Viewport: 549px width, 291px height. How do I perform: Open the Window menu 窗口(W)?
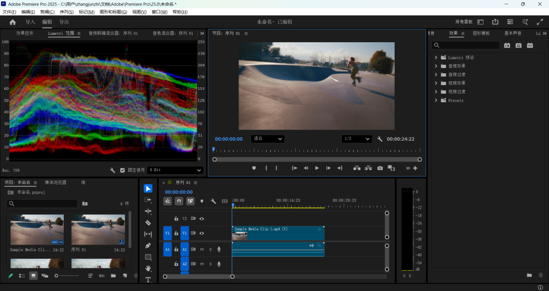pyautogui.click(x=159, y=12)
